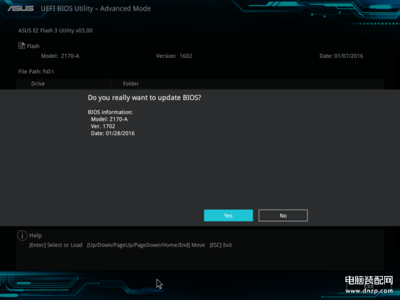
Task: Click the File Path fs0:\ text
Action: 36,72
